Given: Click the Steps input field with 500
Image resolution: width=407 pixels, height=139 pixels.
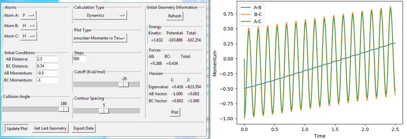Looking at the screenshot, I should tap(79, 59).
